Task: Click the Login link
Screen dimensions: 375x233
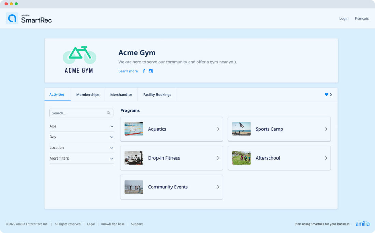Action: 344,18
